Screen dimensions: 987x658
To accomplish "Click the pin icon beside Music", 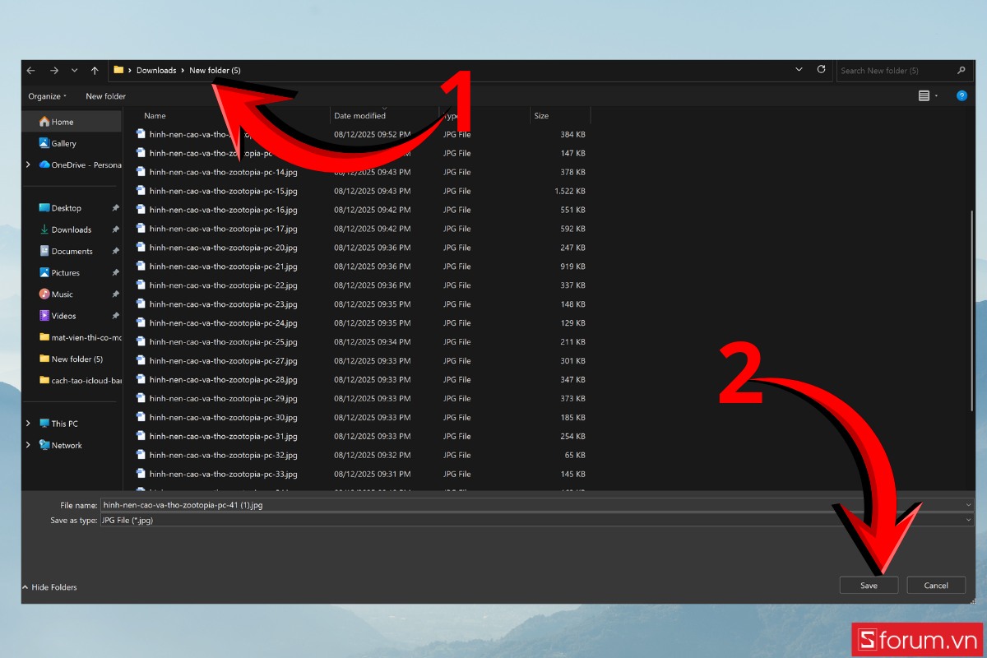I will click(115, 294).
